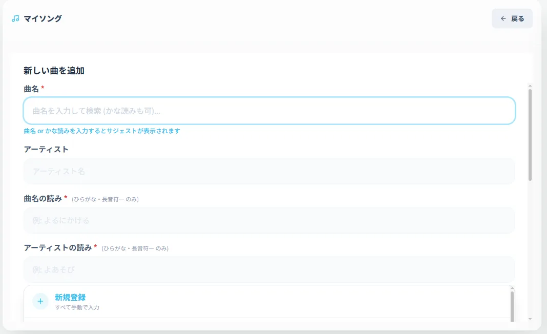The image size is (547, 334).
Task: Click the アーティストの読み input field
Action: pyautogui.click(x=269, y=269)
